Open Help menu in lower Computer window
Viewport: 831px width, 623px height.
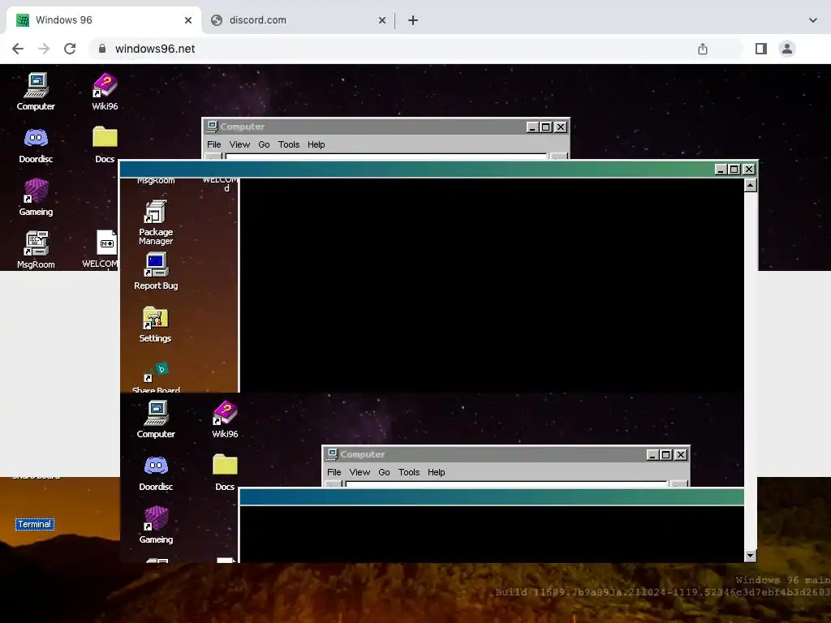[x=436, y=472]
